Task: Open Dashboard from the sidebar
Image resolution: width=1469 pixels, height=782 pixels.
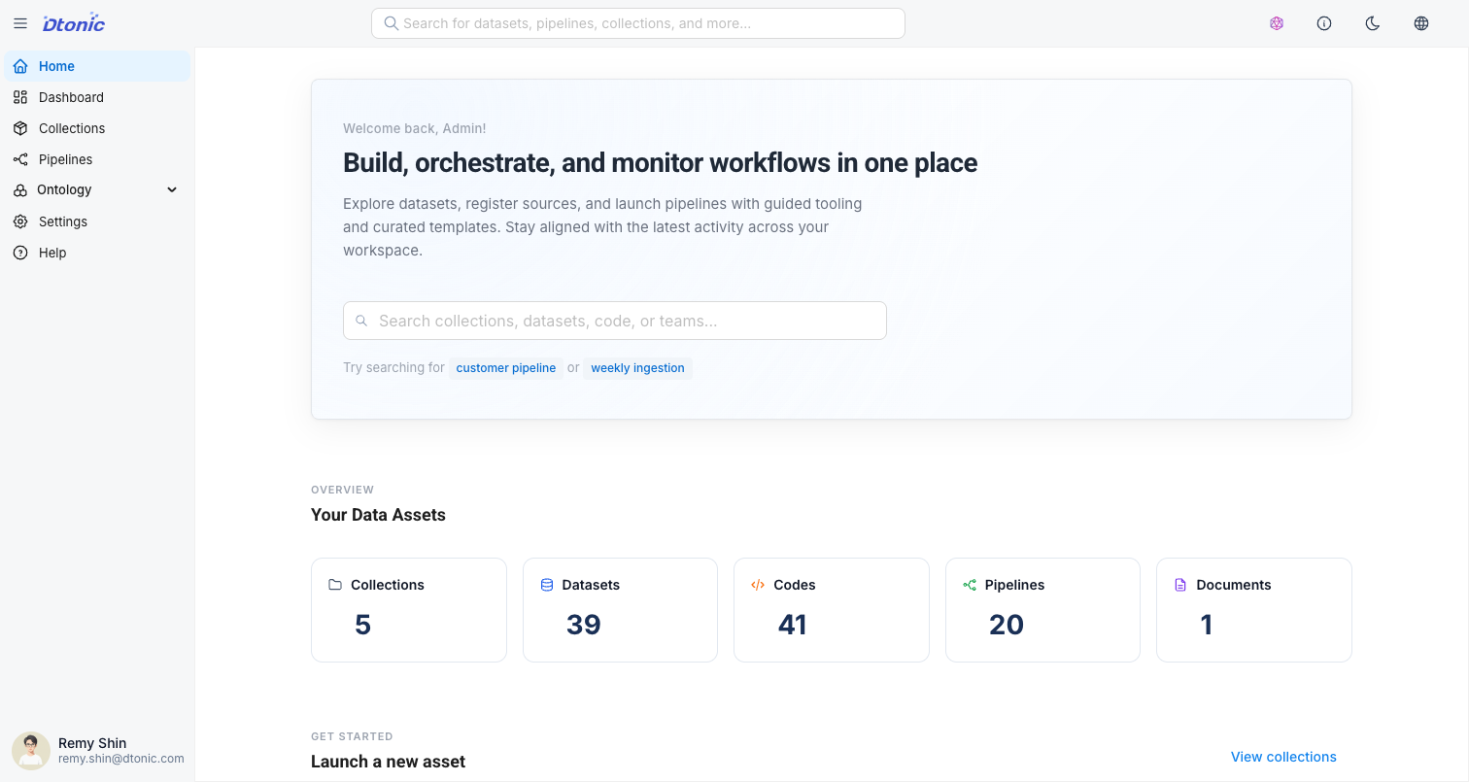Action: 71,97
